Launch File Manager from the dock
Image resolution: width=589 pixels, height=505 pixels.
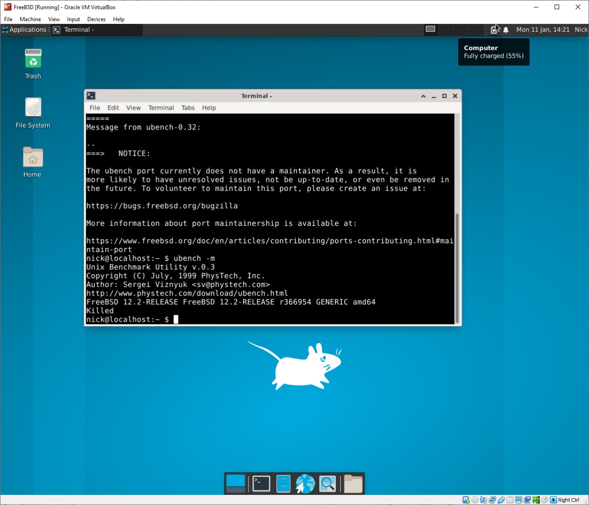tap(283, 484)
